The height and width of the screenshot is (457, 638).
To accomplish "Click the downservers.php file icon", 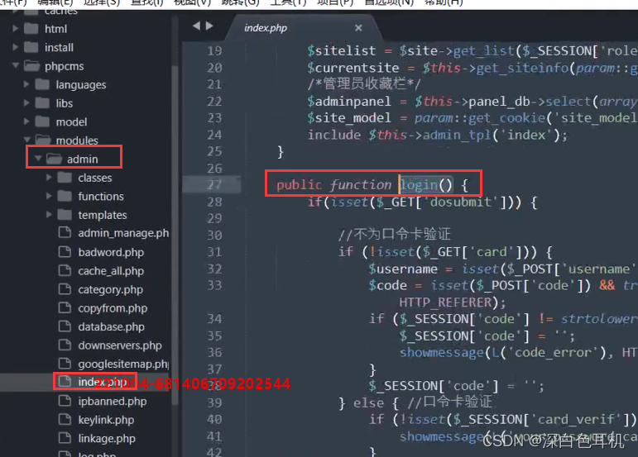I will coord(65,345).
